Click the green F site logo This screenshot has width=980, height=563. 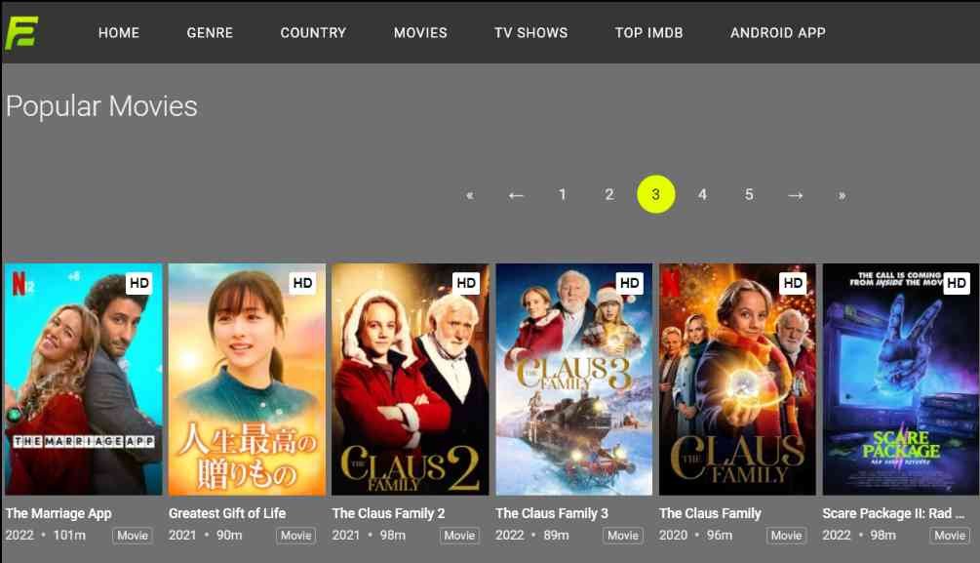[21, 32]
